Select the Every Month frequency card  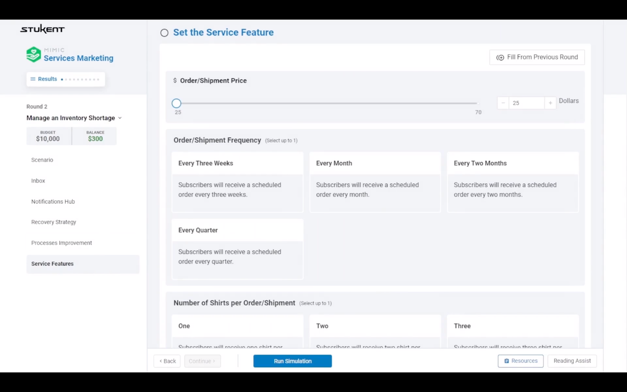[x=375, y=182]
